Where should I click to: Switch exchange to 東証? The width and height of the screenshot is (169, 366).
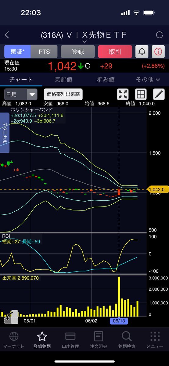pos(18,52)
